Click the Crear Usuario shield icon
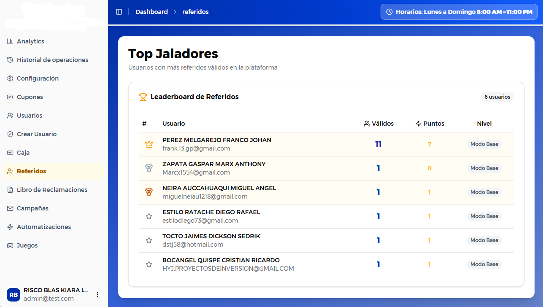This screenshot has height=307, width=543. (10, 134)
